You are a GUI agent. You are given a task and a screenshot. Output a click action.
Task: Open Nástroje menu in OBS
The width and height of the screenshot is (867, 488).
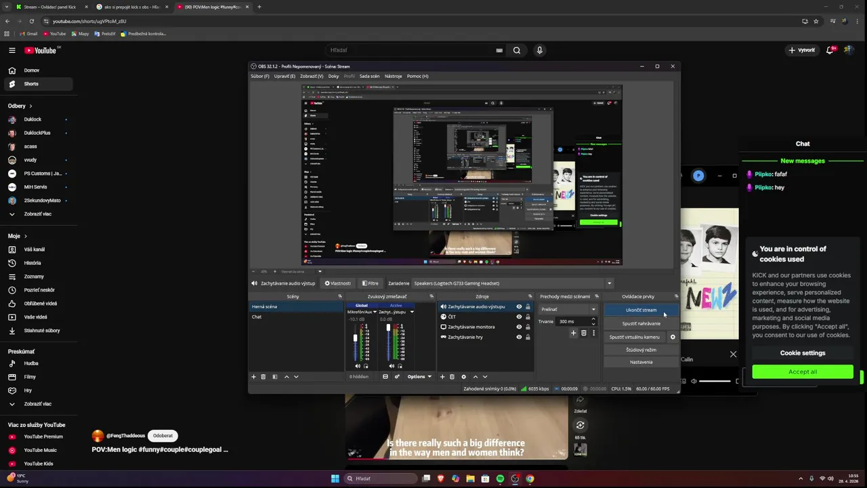[x=394, y=76]
